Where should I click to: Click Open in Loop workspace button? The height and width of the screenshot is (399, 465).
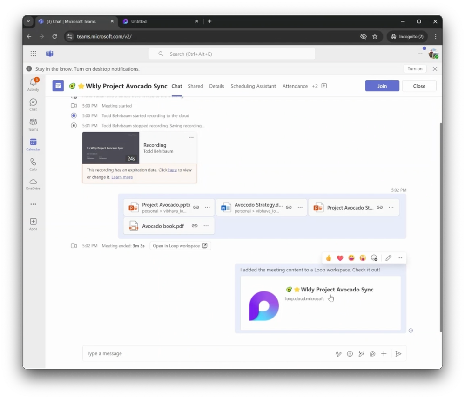pos(180,246)
